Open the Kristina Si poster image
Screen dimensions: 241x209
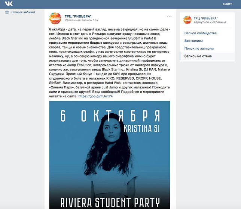110,155
